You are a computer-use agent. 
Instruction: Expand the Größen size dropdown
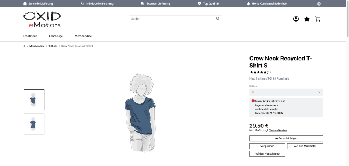286,92
